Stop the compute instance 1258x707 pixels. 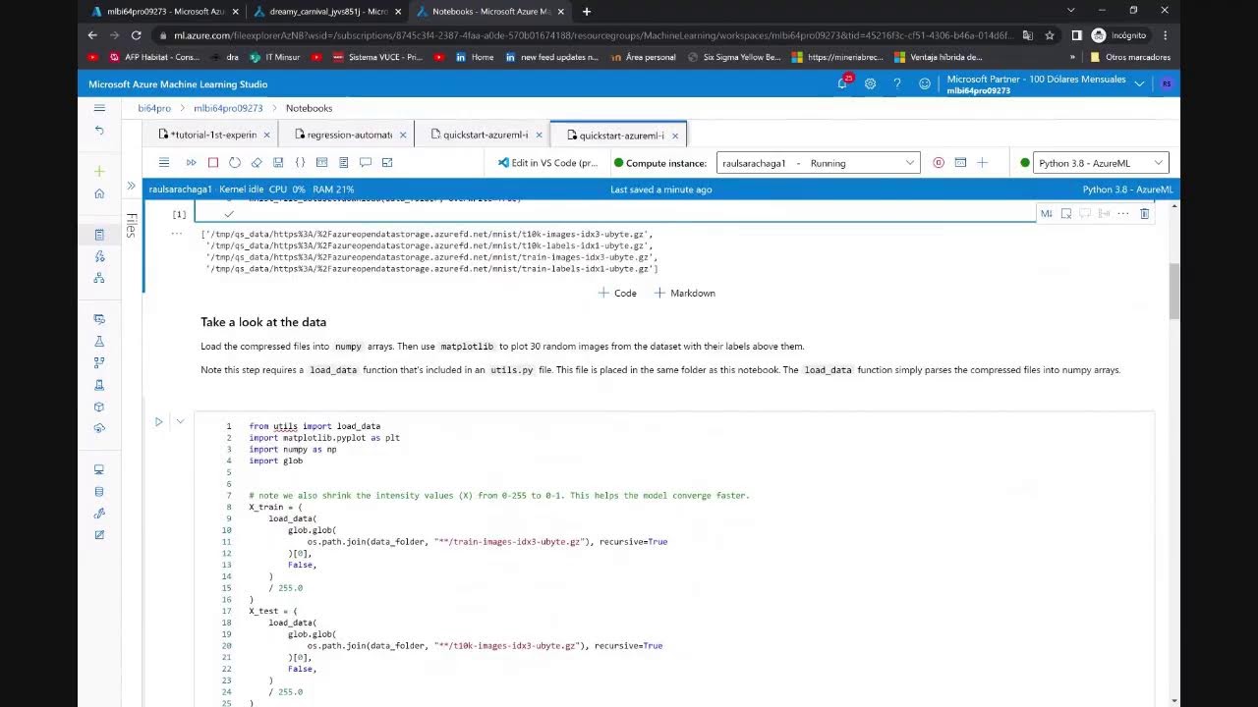[x=939, y=163]
